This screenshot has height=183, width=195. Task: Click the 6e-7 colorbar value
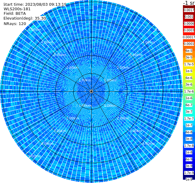tap(189, 105)
